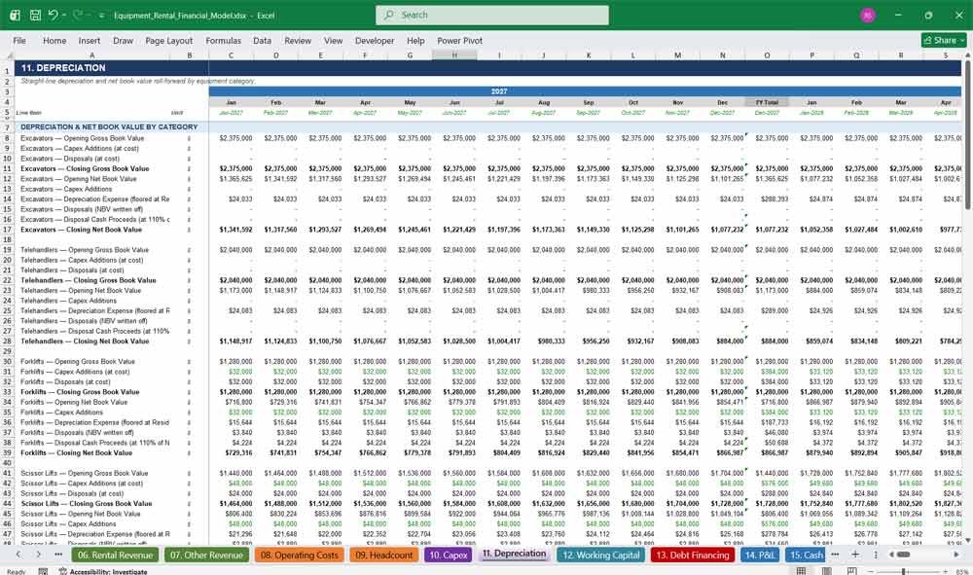Click Jan value $1,341,592 in row 17

tap(235, 230)
